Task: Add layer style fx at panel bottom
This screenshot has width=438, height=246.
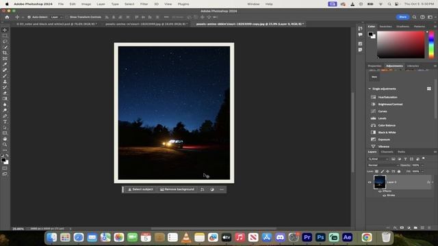Action: click(x=395, y=228)
